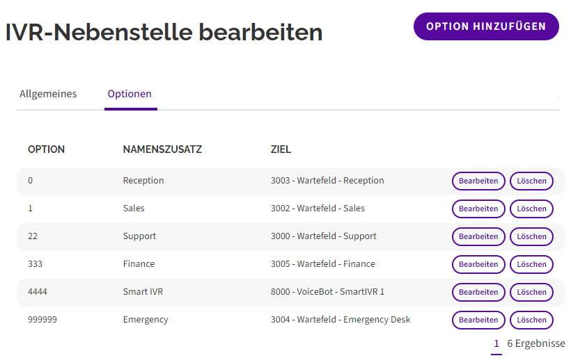This screenshot has width=571, height=358.
Task: Select the Optionen tab
Action: [x=130, y=94]
